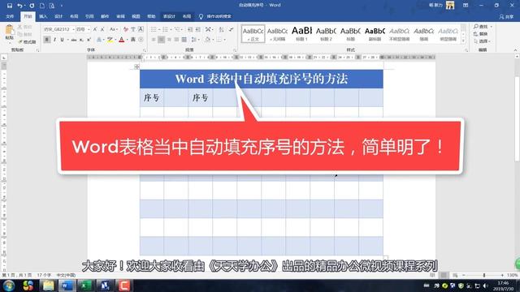
Task: Open the Windows Start menu
Action: 9,286
